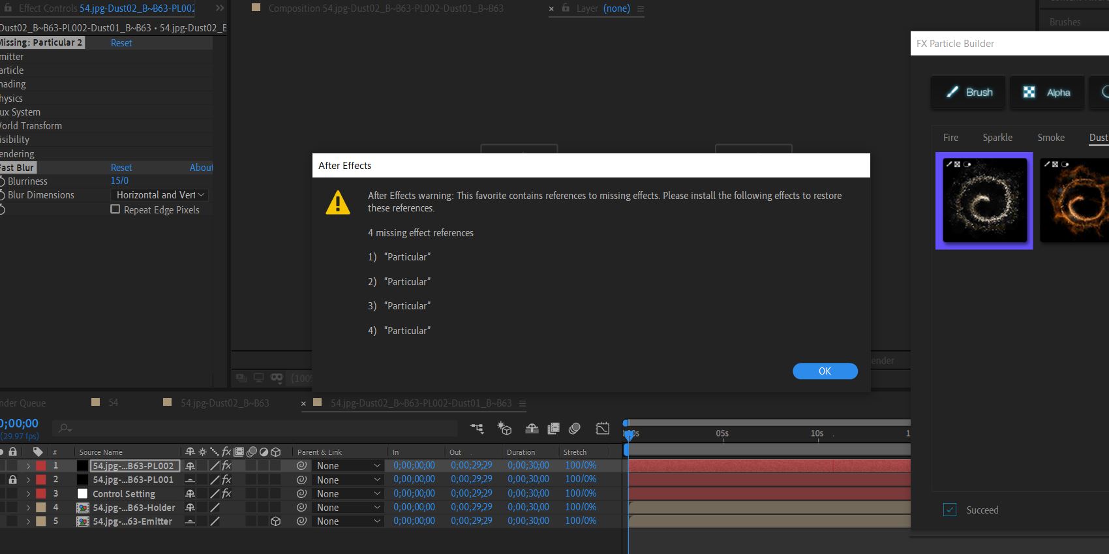Expand Control Setting layer properties

[28, 493]
